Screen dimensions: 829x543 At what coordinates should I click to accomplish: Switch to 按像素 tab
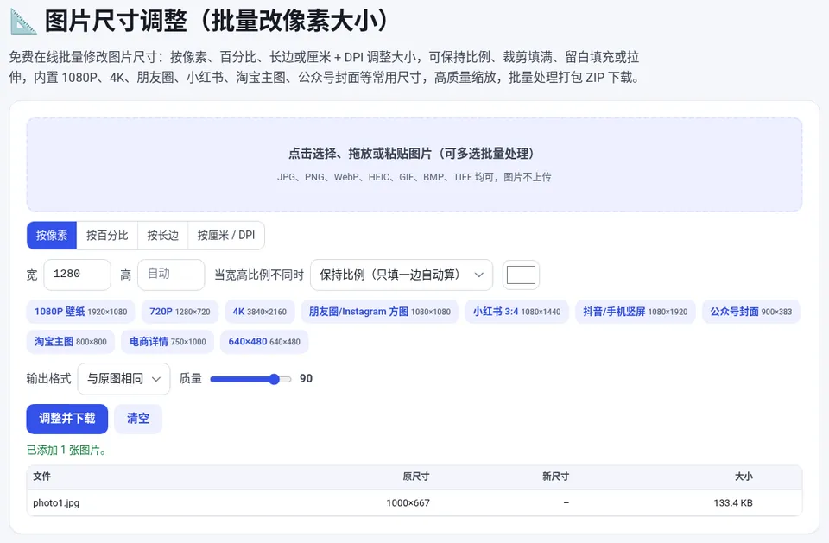tap(52, 236)
